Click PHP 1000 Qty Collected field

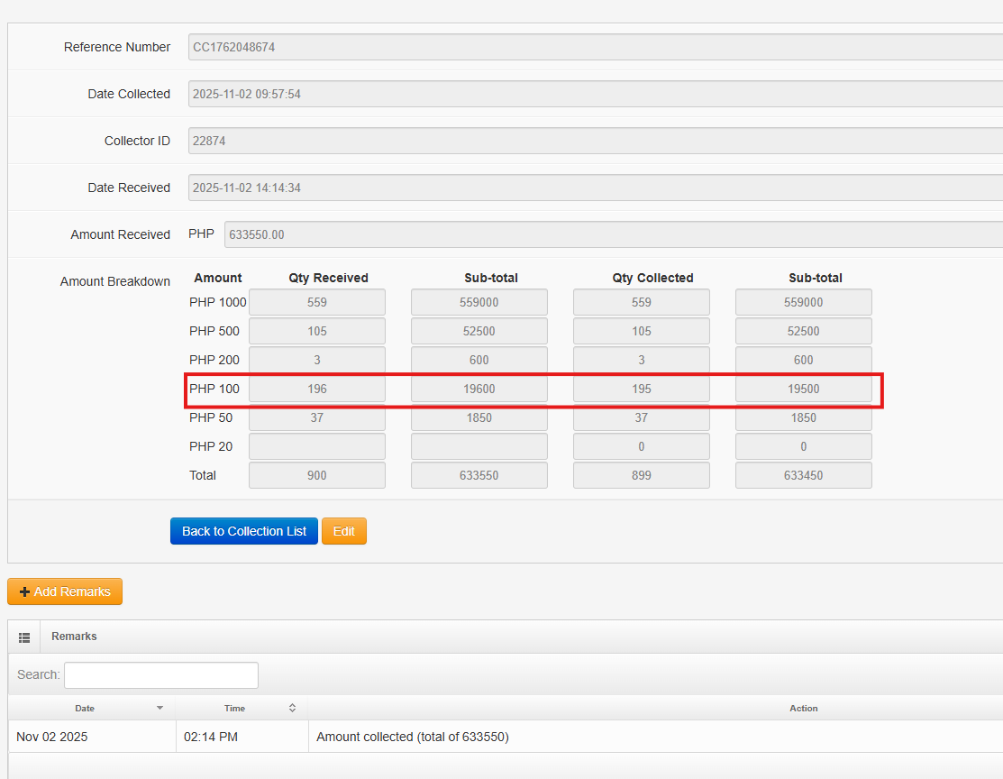(642, 302)
